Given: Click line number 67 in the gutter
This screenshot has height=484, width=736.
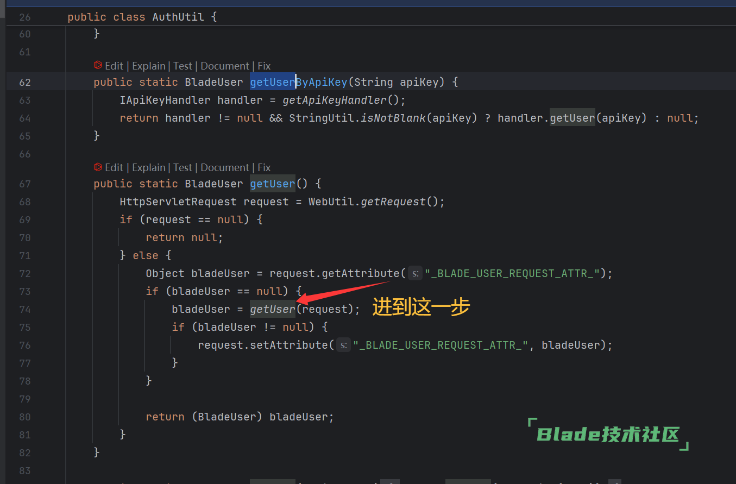Looking at the screenshot, I should click(x=25, y=184).
